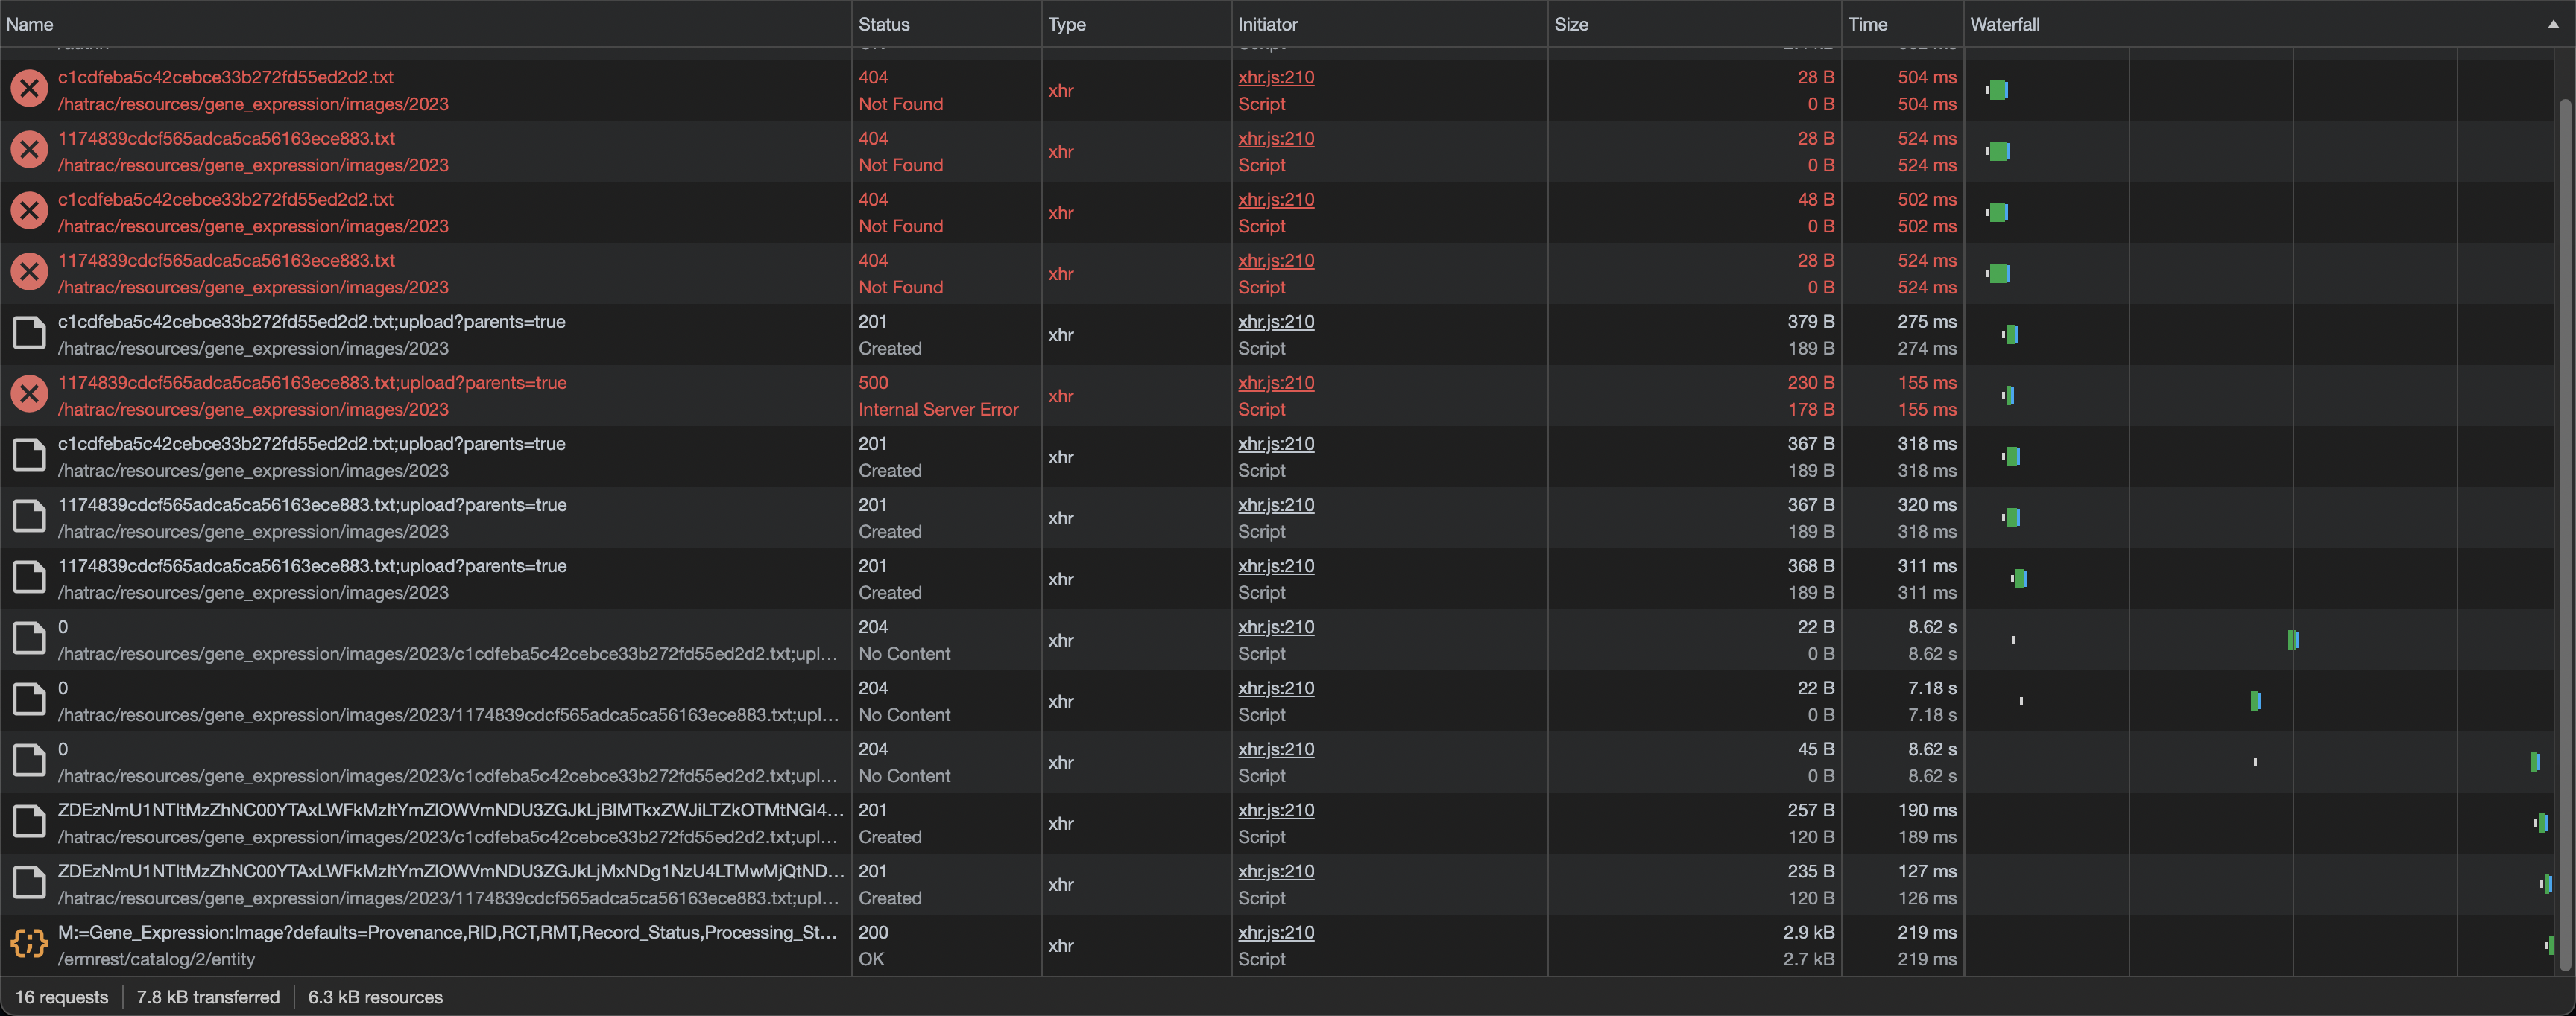2576x1016 pixels.
Task: Click the JSON icon beside the ermrest catalog entity request
Action: click(x=28, y=943)
